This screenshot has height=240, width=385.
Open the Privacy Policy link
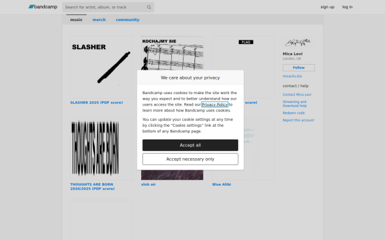point(215,104)
